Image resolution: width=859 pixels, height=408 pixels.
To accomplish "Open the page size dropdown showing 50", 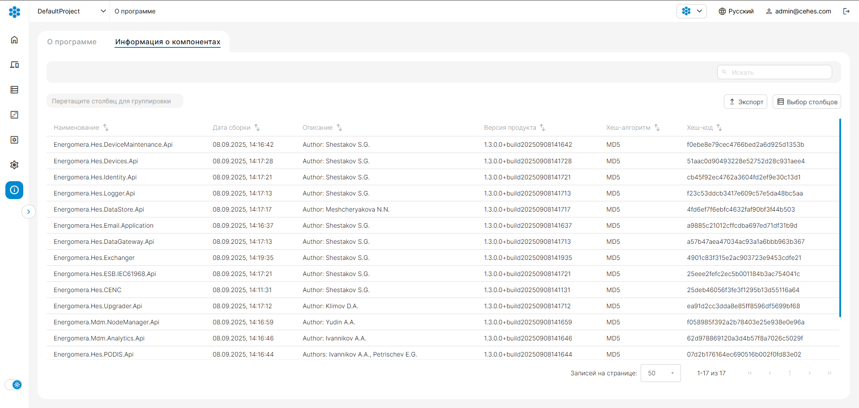I will point(660,373).
